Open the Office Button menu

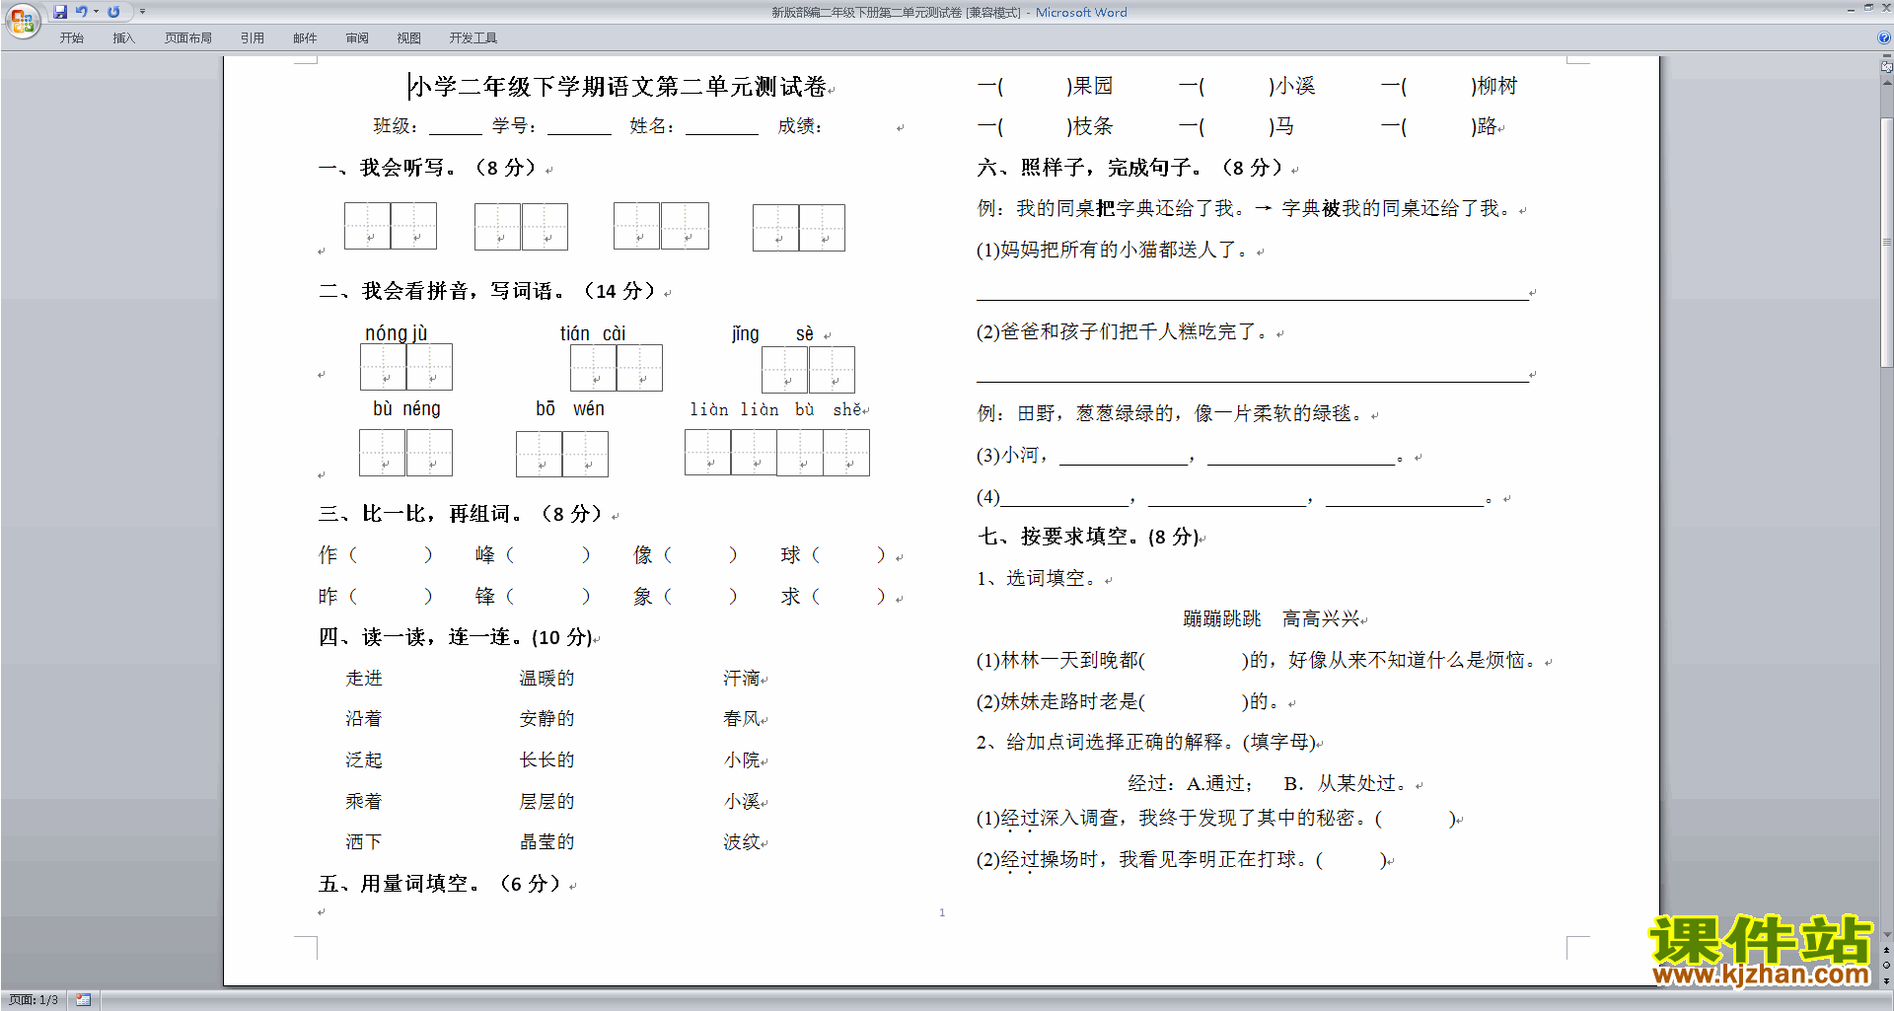point(22,19)
